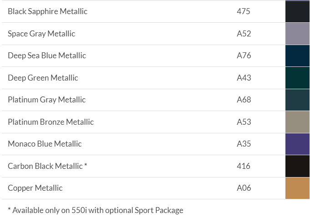
Task: Select the Copper Metallic row label
Action: (x=35, y=188)
